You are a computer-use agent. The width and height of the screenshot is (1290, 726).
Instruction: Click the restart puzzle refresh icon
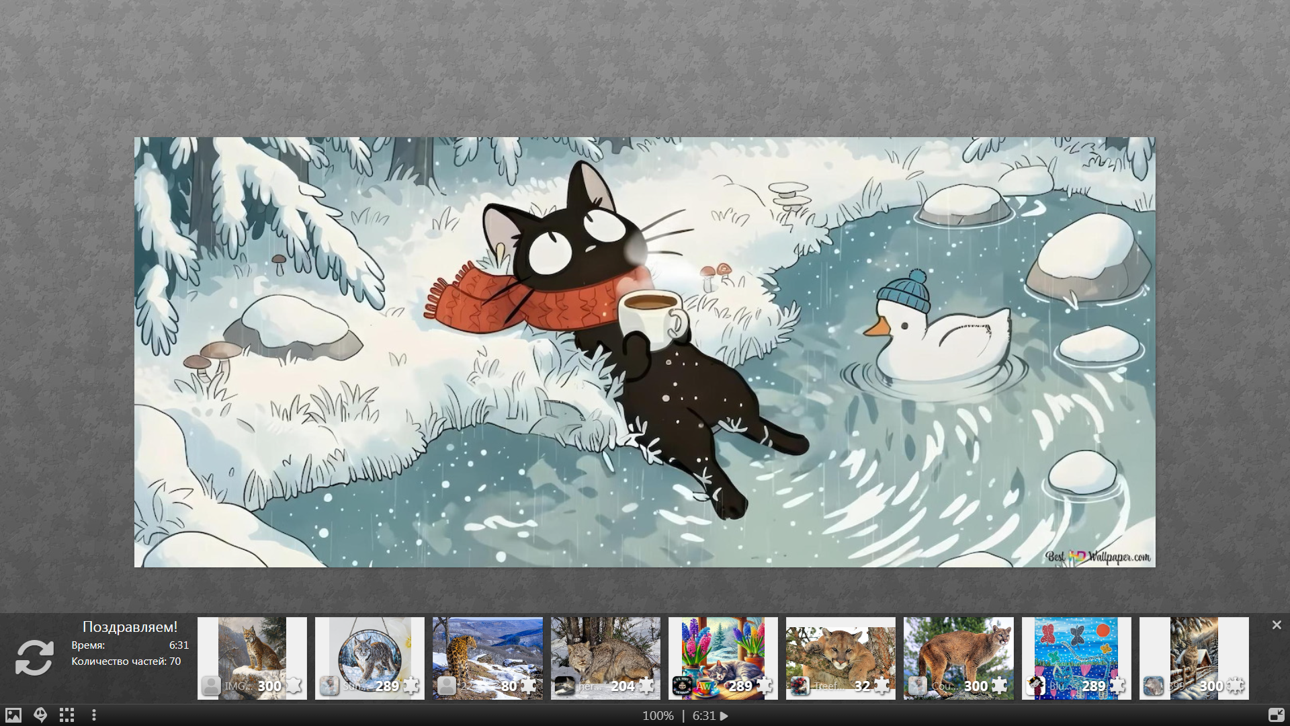[x=34, y=657]
